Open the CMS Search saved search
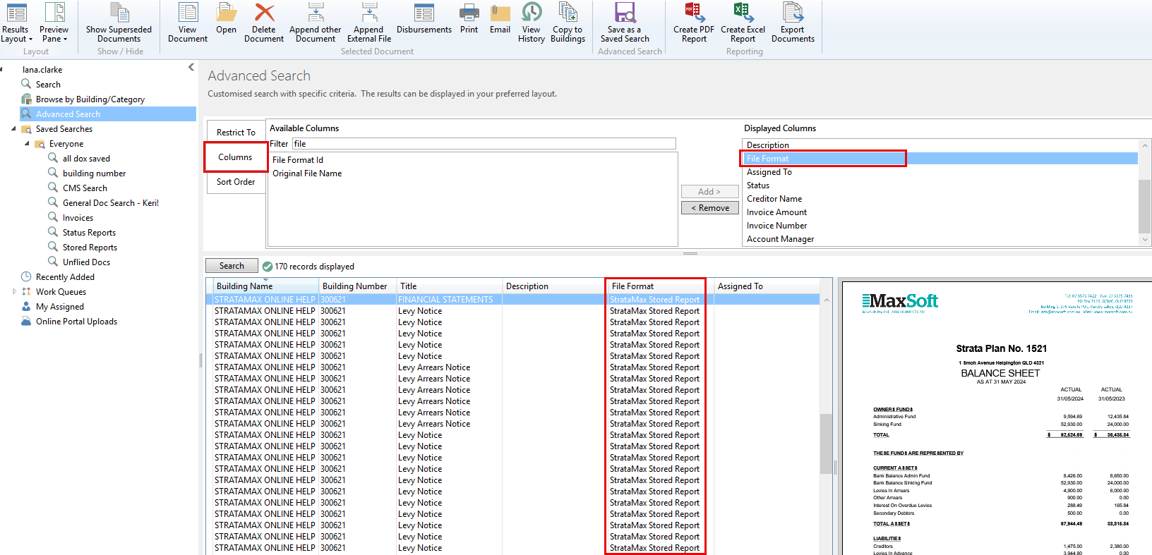 (x=85, y=188)
